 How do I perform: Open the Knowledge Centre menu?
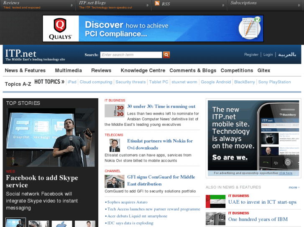[x=143, y=70]
